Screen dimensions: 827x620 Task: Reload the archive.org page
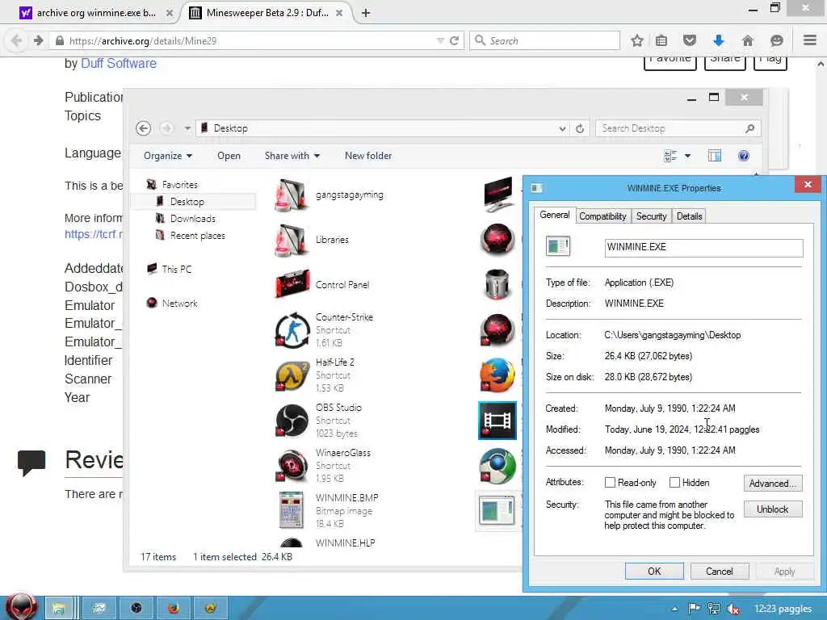454,40
